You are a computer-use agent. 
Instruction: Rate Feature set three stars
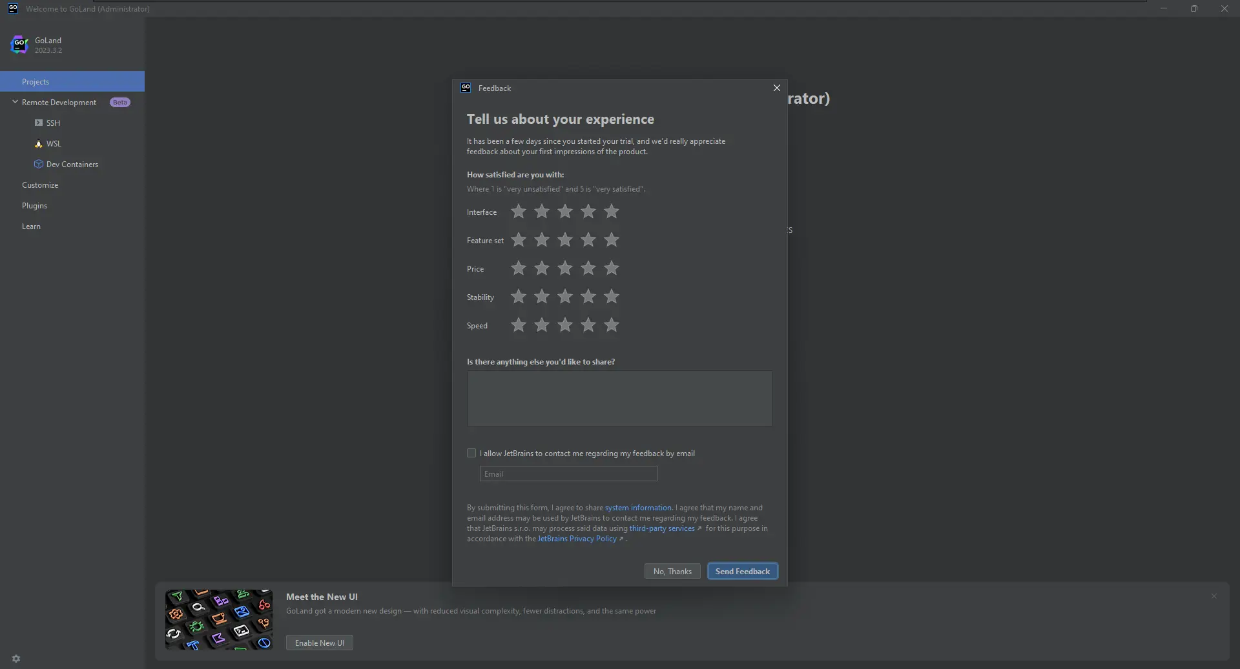(x=565, y=240)
